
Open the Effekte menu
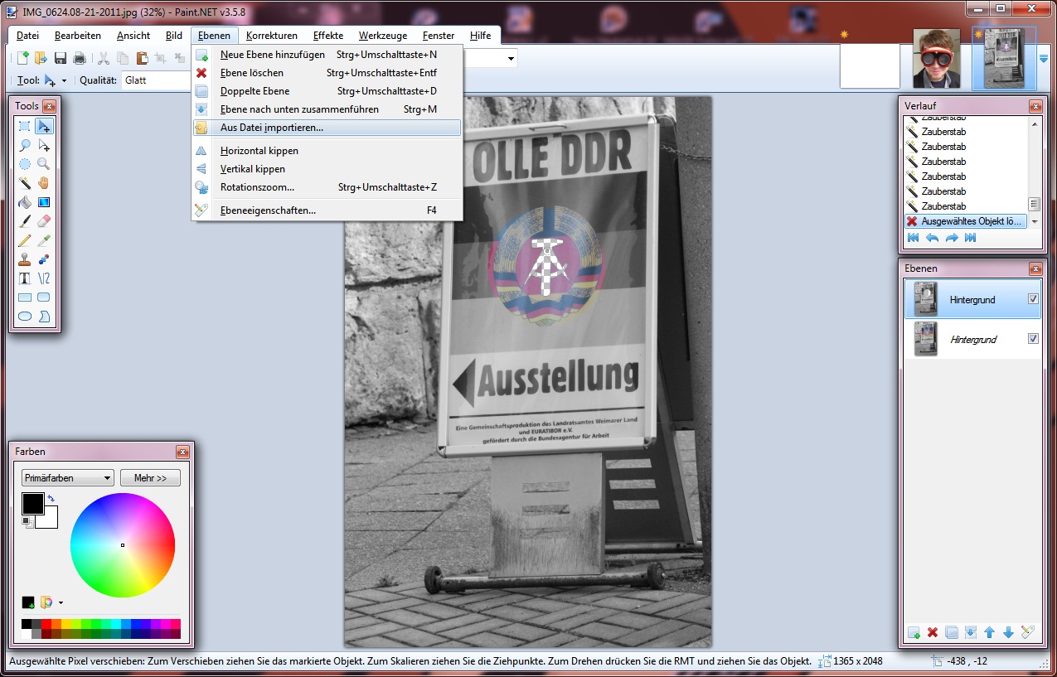[328, 36]
